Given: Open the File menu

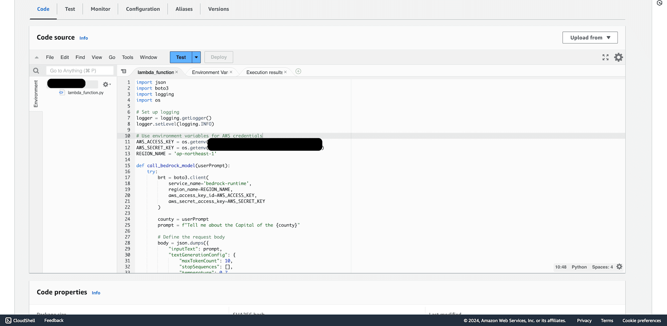Looking at the screenshot, I should click(50, 57).
